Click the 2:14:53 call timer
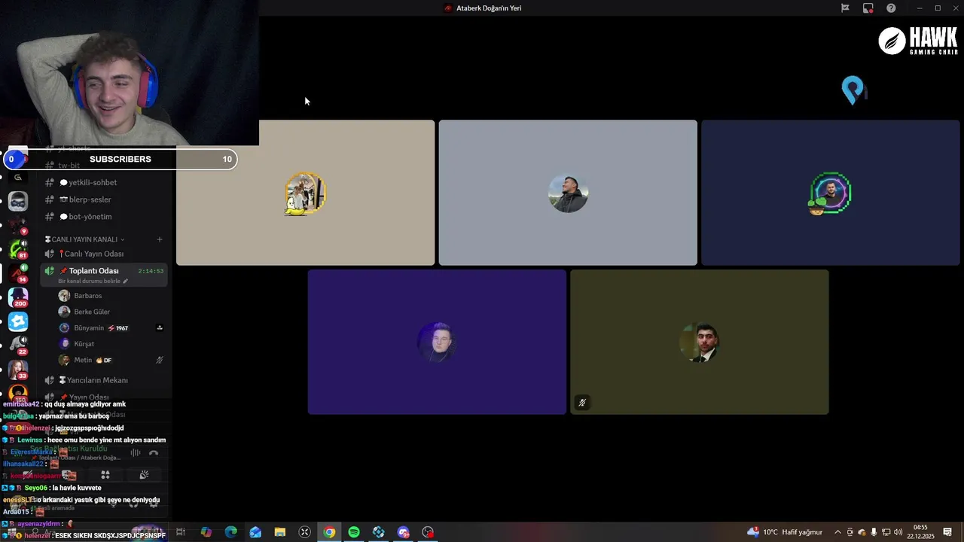964x542 pixels. click(151, 271)
